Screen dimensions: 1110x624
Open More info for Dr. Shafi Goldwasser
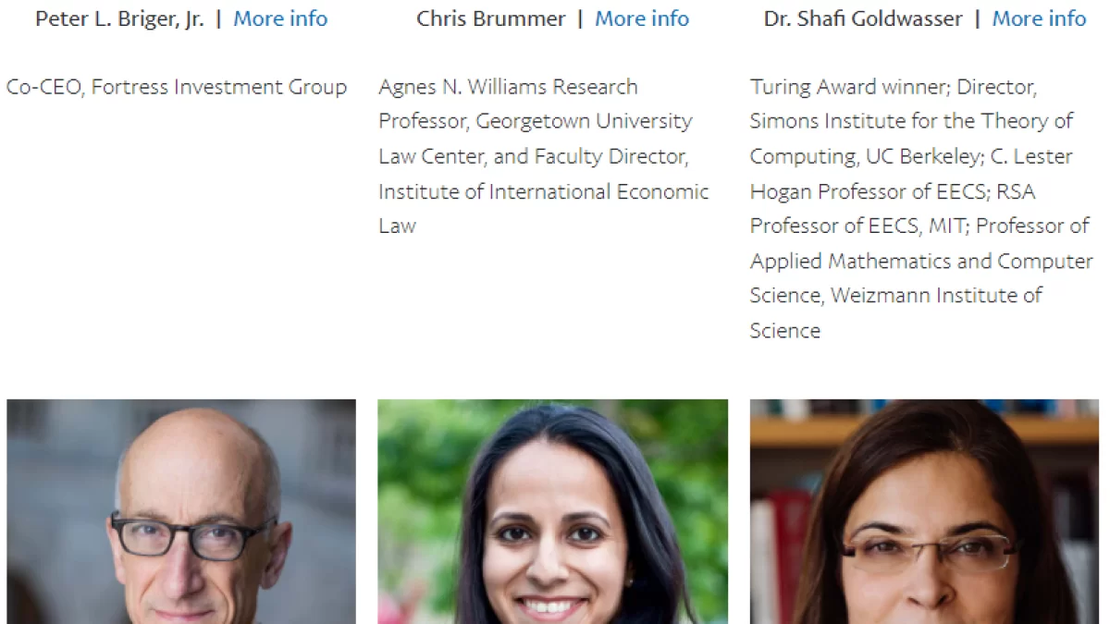coord(1039,18)
